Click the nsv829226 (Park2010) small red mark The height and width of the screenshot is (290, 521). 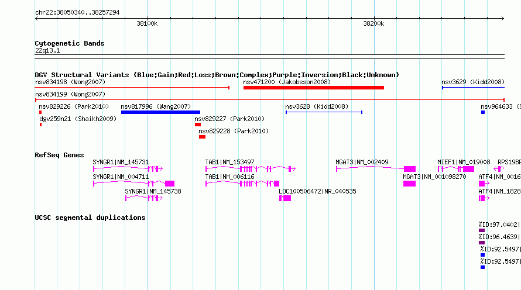40,112
